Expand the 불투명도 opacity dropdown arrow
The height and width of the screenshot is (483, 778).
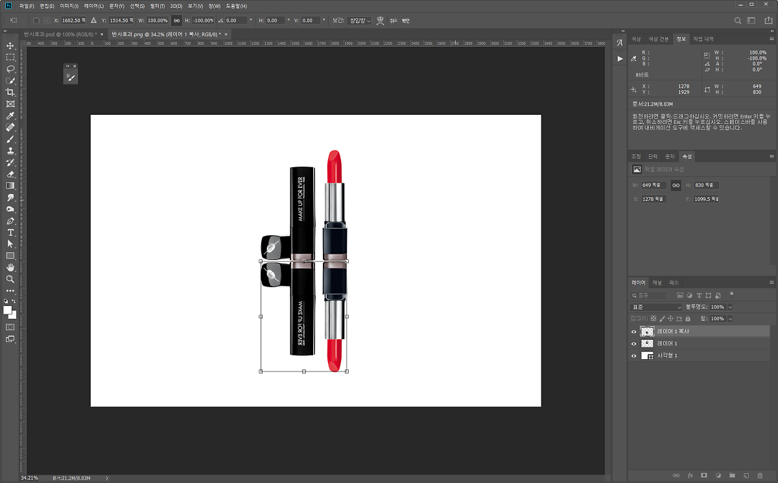click(730, 307)
